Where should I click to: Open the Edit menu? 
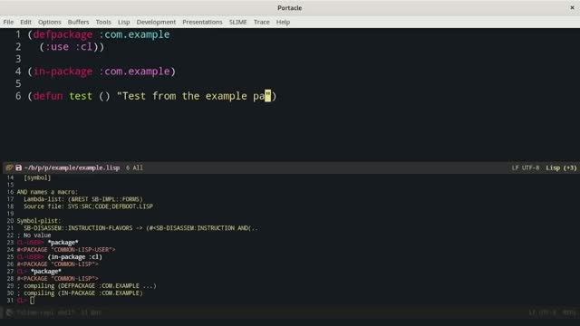[25, 22]
